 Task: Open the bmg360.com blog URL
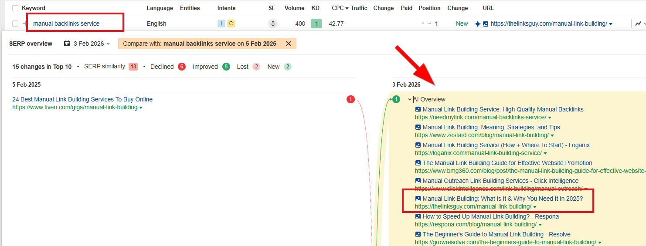tap(530, 171)
